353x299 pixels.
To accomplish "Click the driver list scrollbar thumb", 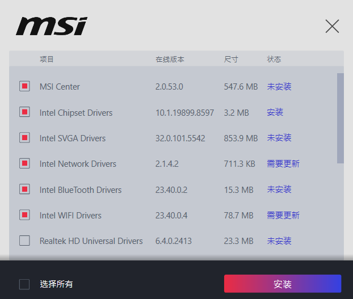I will pos(340,118).
